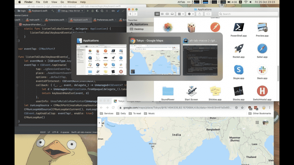Expand Google Maps side panel arrow
Image resolution: width=294 pixels, height=165 pixels.
[x=99, y=123]
